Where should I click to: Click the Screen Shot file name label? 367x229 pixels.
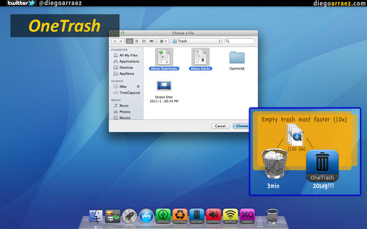(x=164, y=99)
